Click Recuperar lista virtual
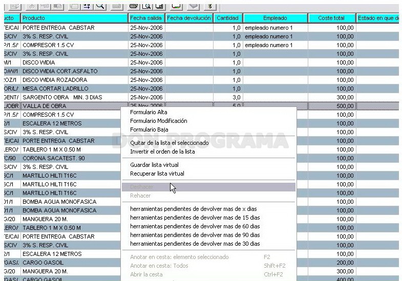 click(x=157, y=174)
